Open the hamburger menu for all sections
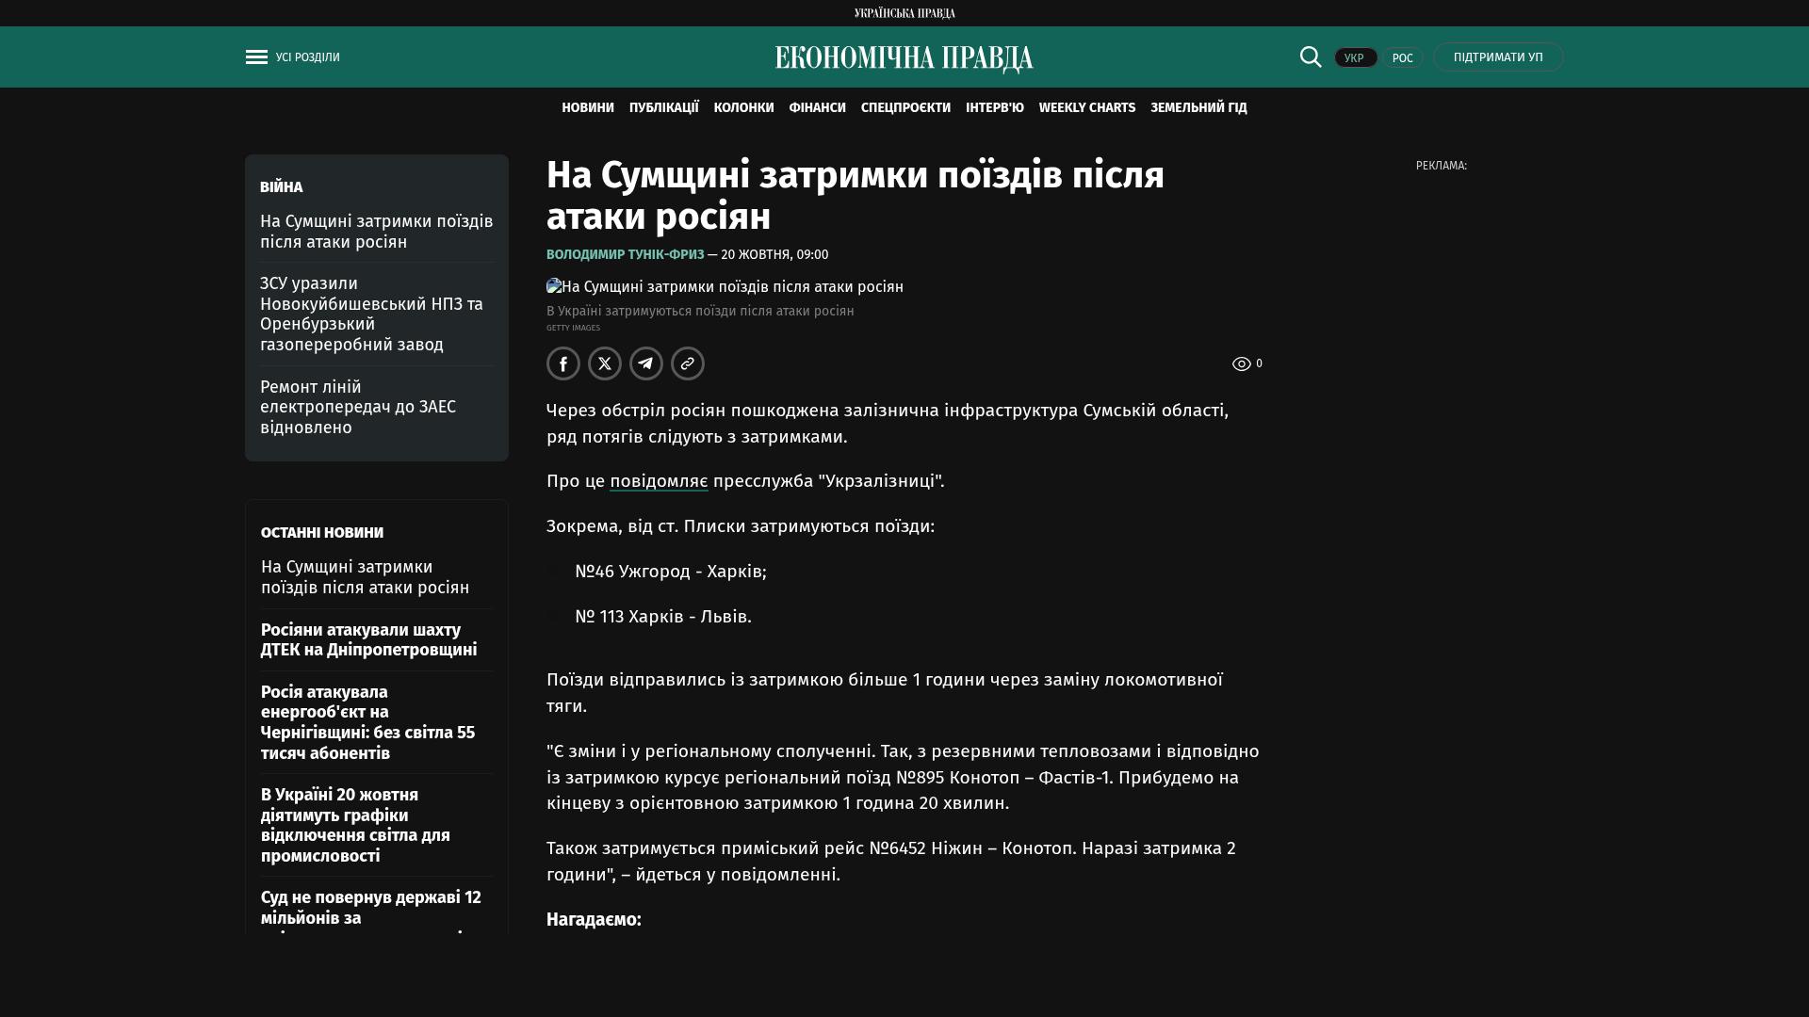This screenshot has height=1017, width=1809. 256,57
